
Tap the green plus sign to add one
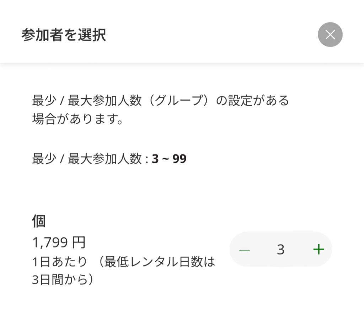pyautogui.click(x=319, y=250)
